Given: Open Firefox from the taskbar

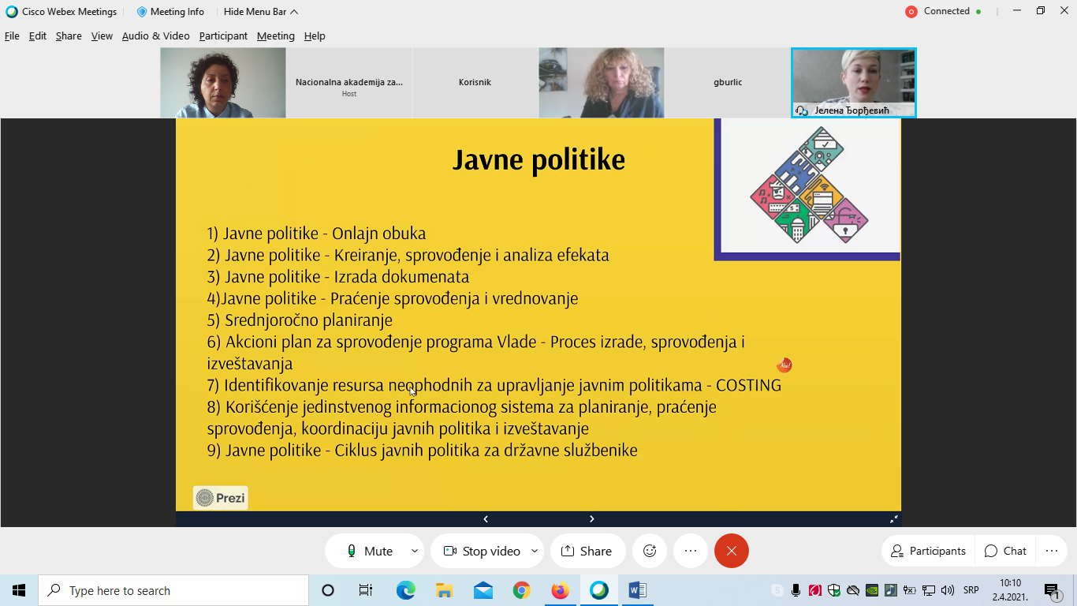Looking at the screenshot, I should click(560, 590).
